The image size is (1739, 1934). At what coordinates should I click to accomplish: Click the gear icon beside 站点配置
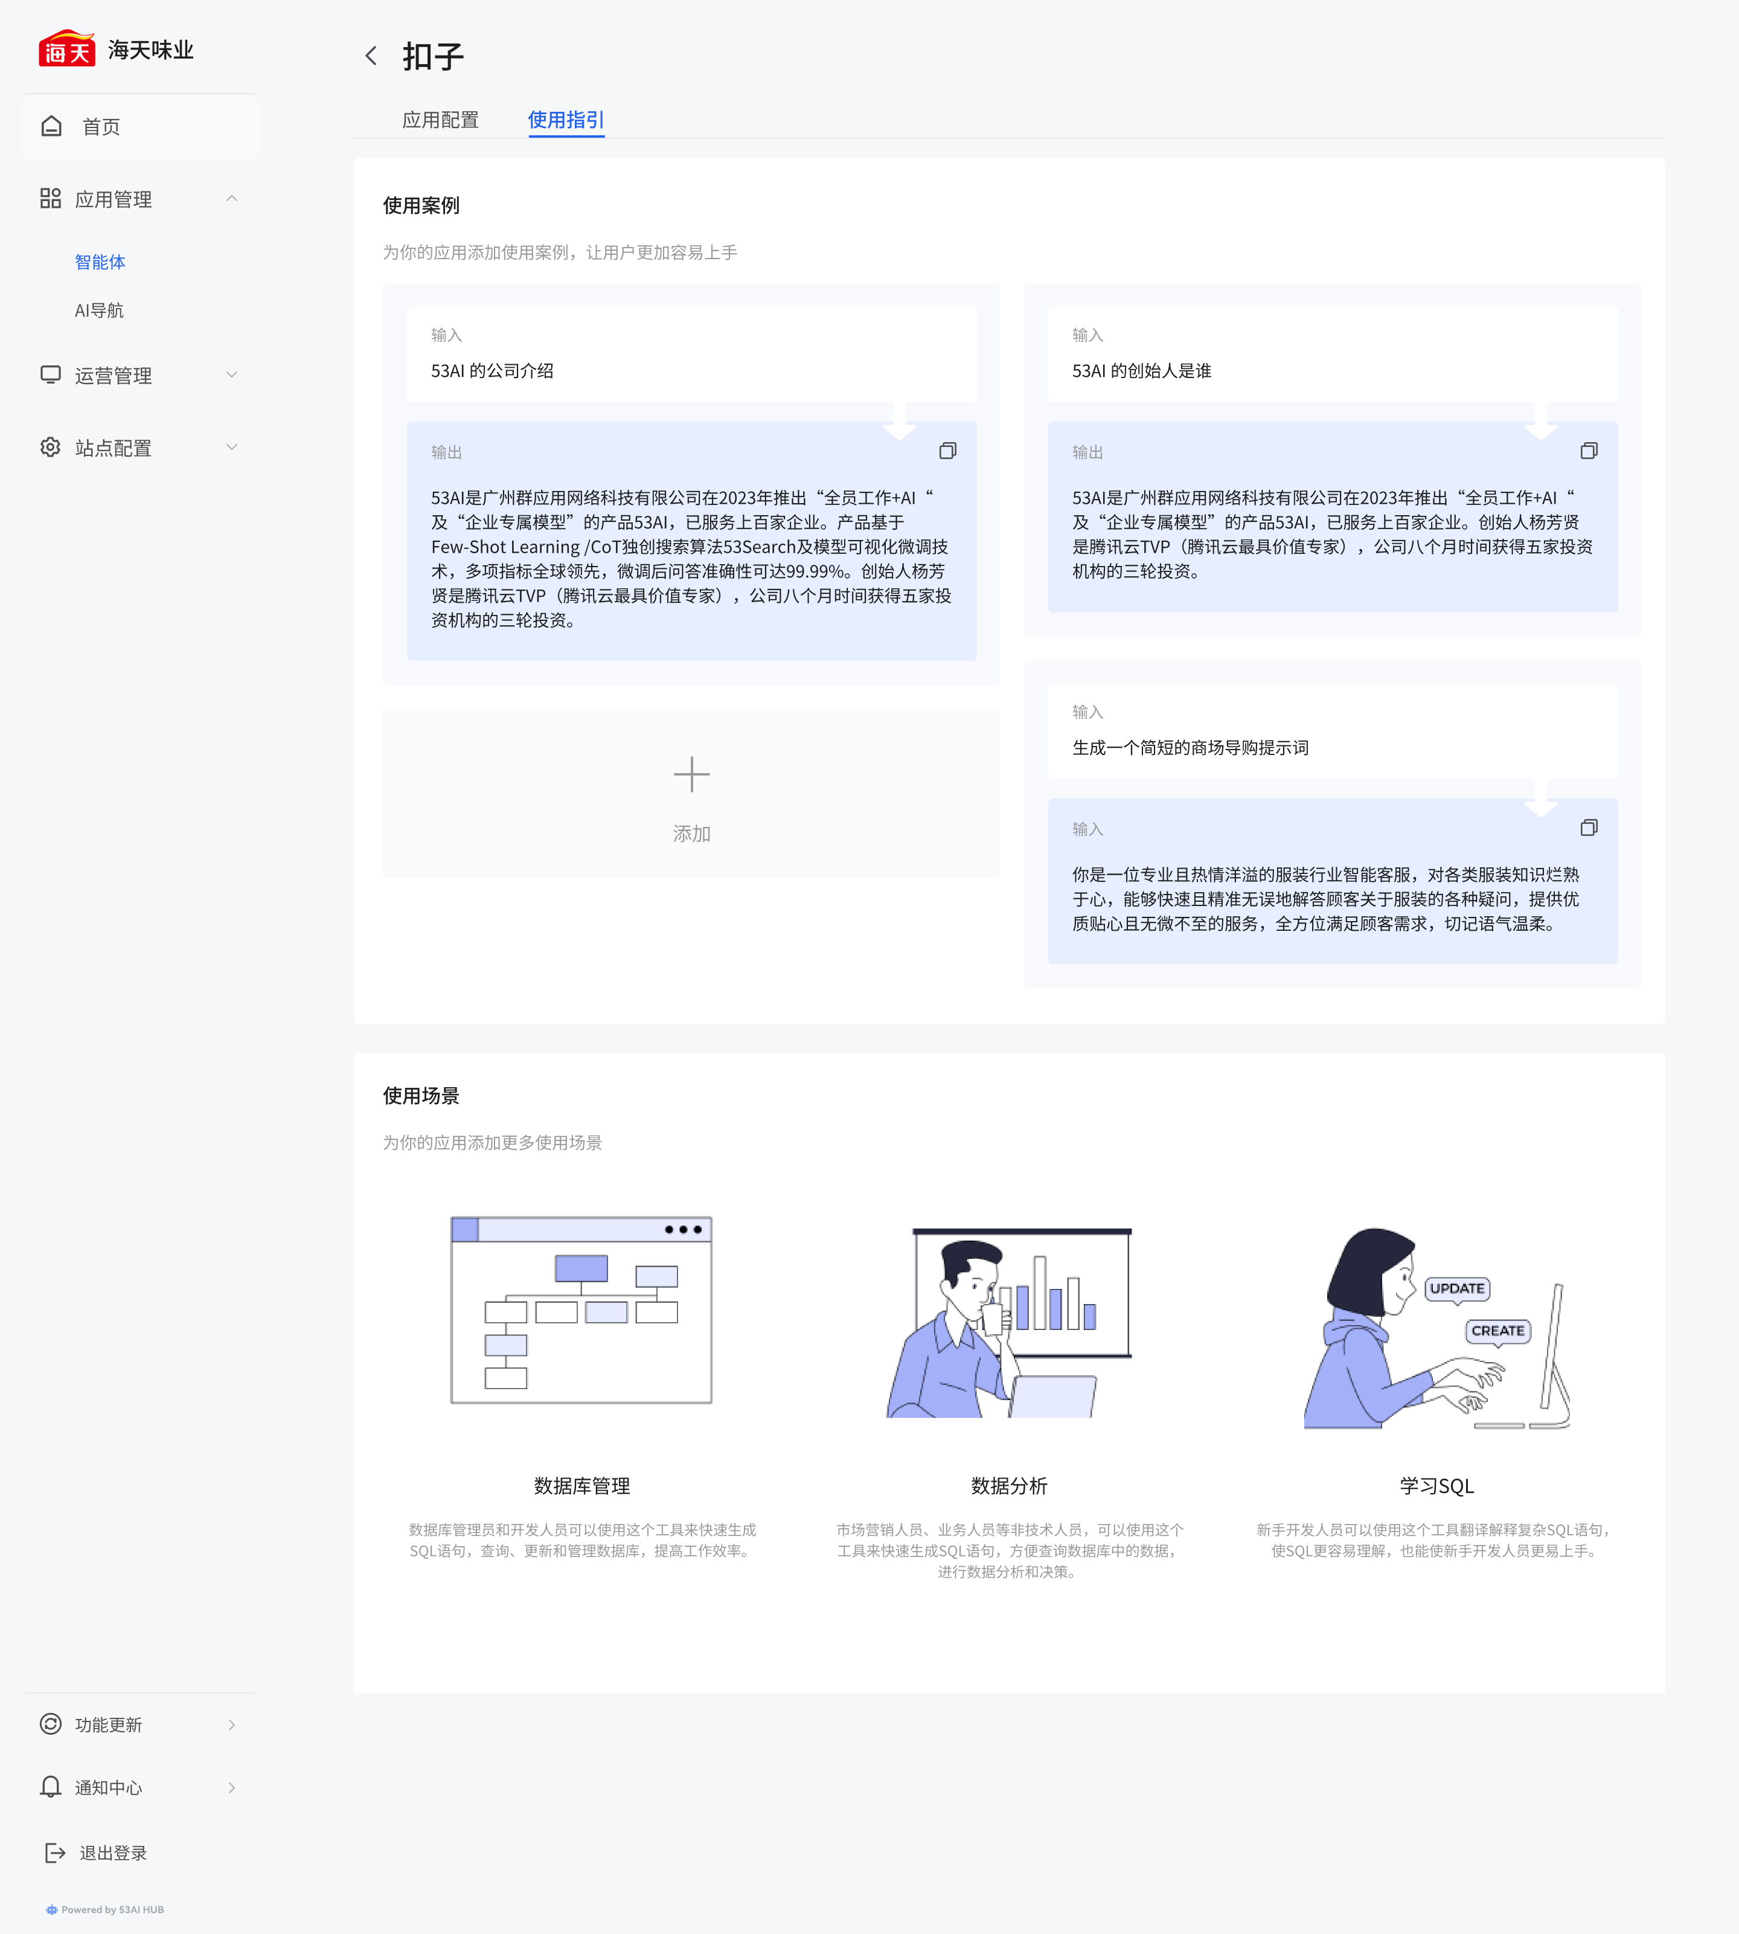pos(51,447)
